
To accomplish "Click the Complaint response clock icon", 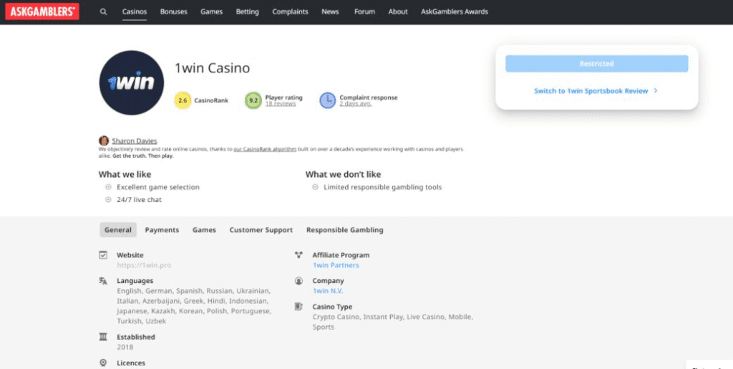I will click(x=327, y=100).
